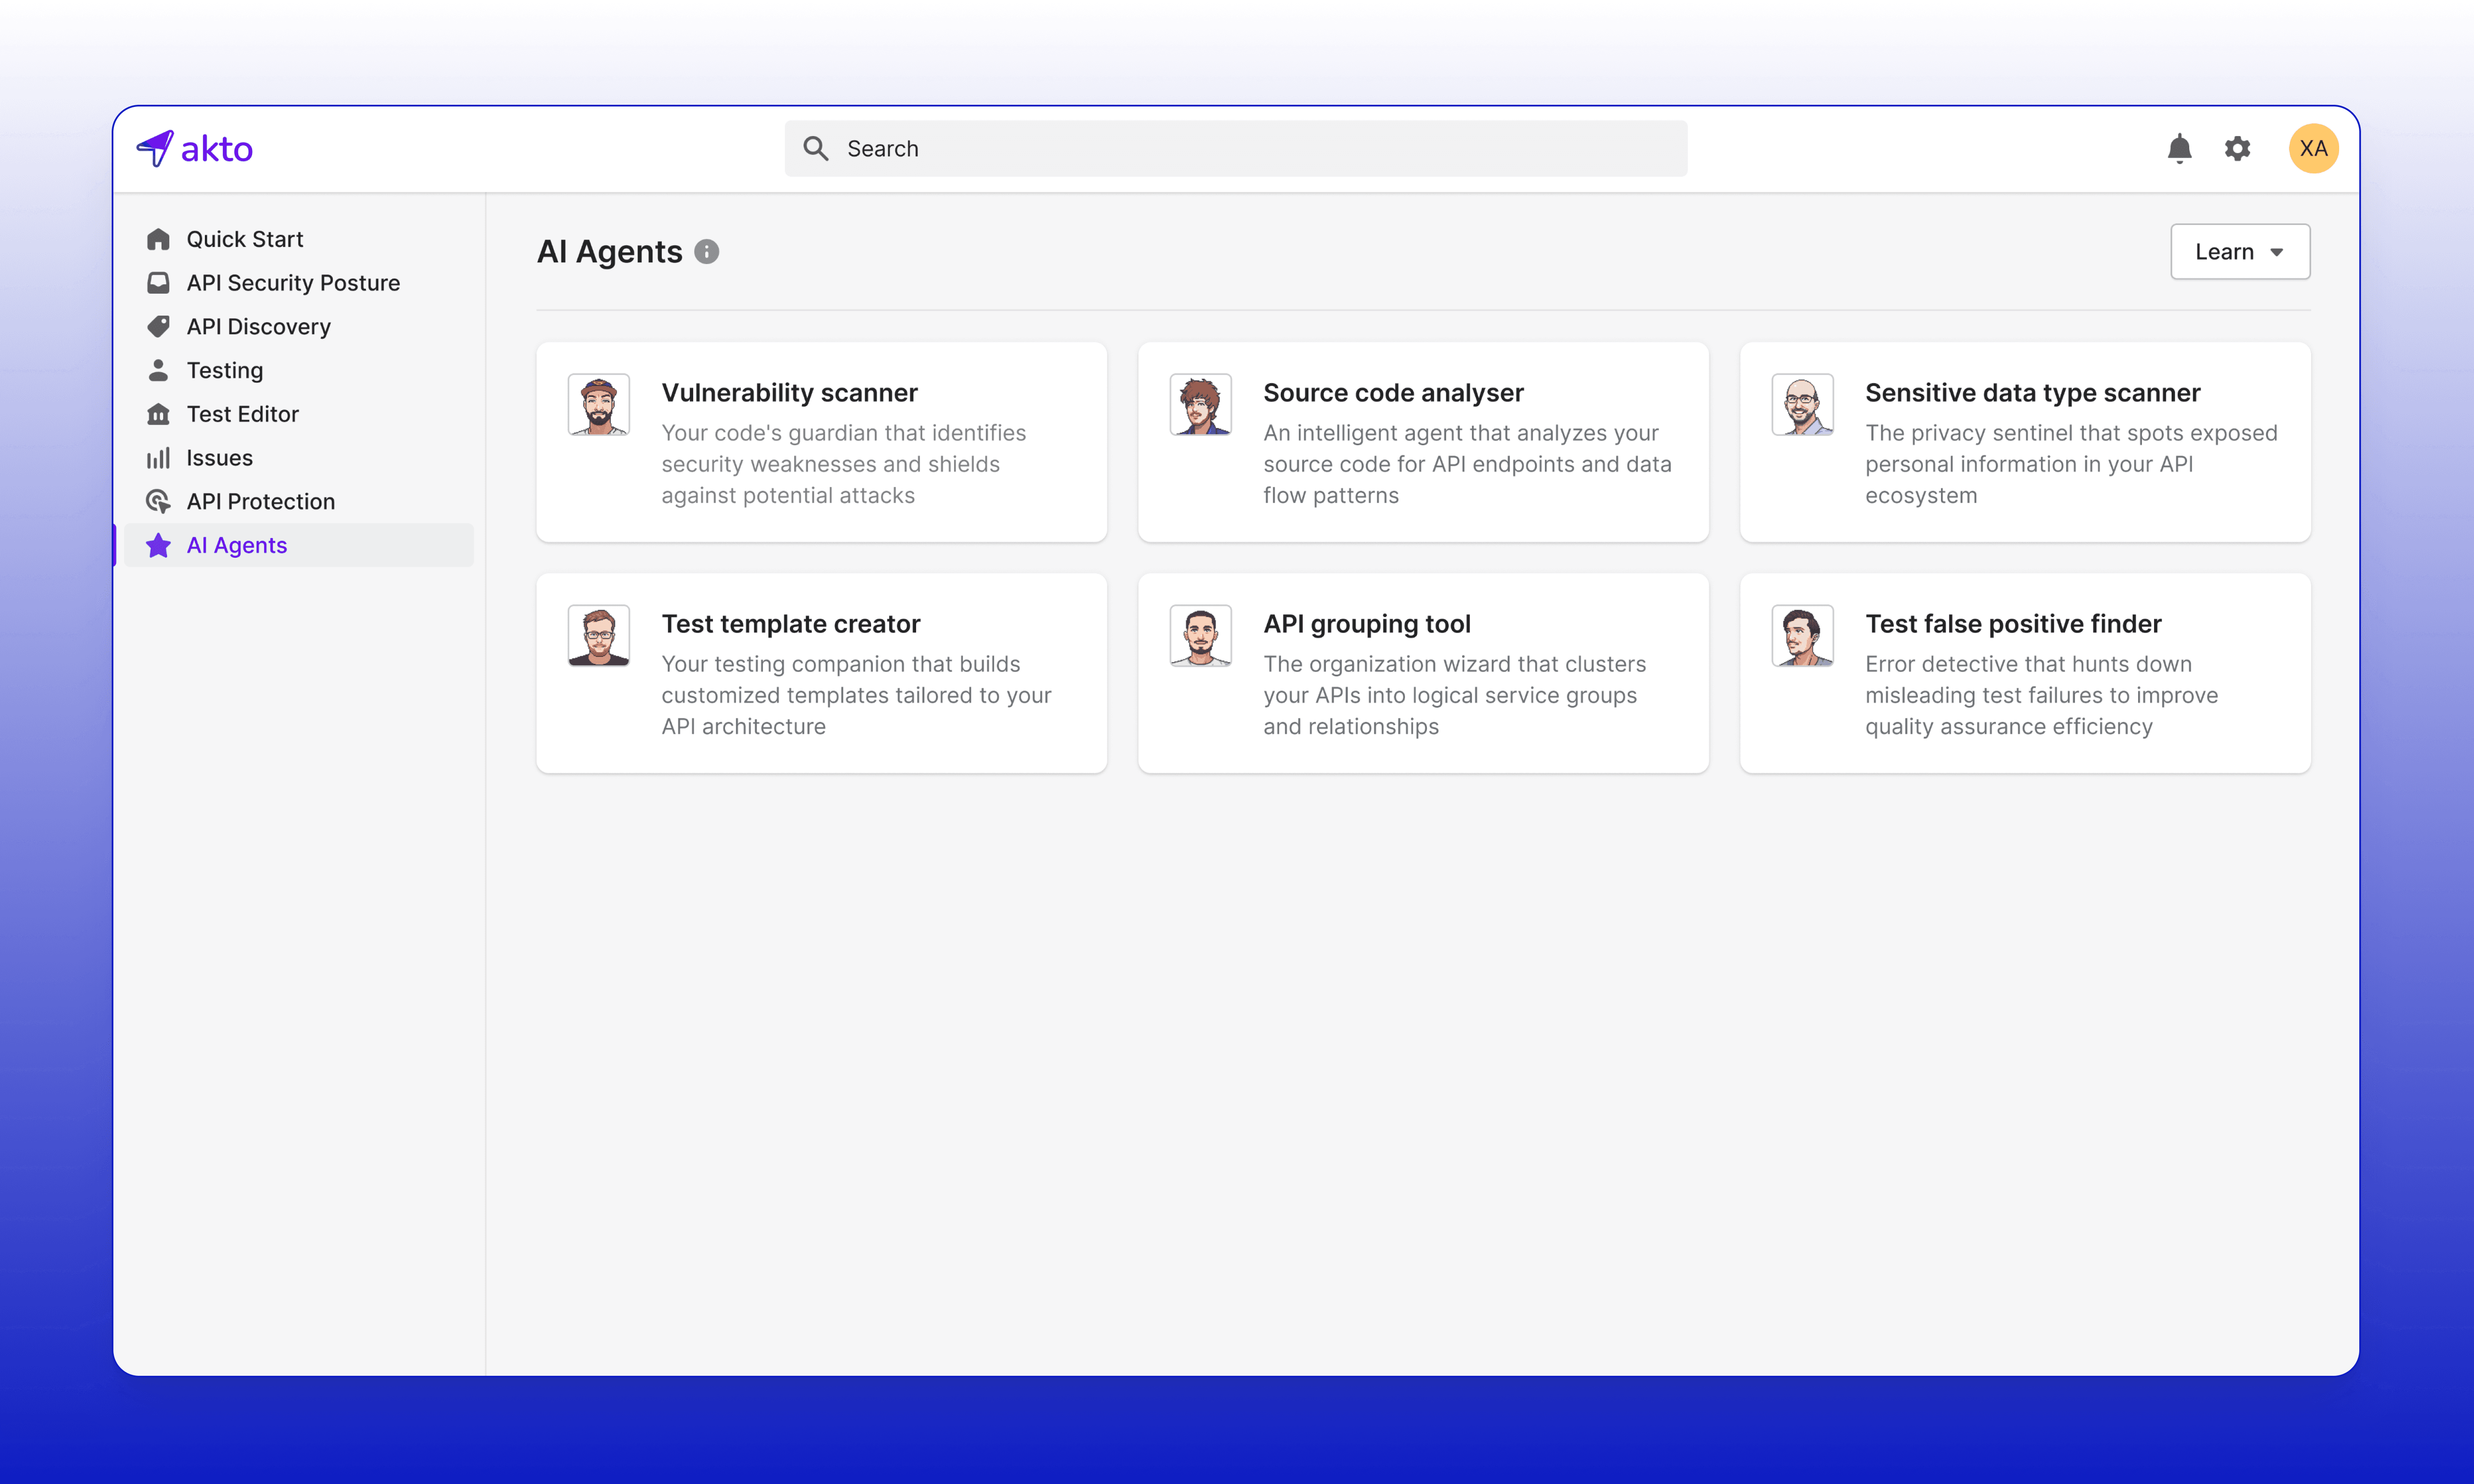
Task: Click info icon beside AI Agents title
Action: point(707,252)
